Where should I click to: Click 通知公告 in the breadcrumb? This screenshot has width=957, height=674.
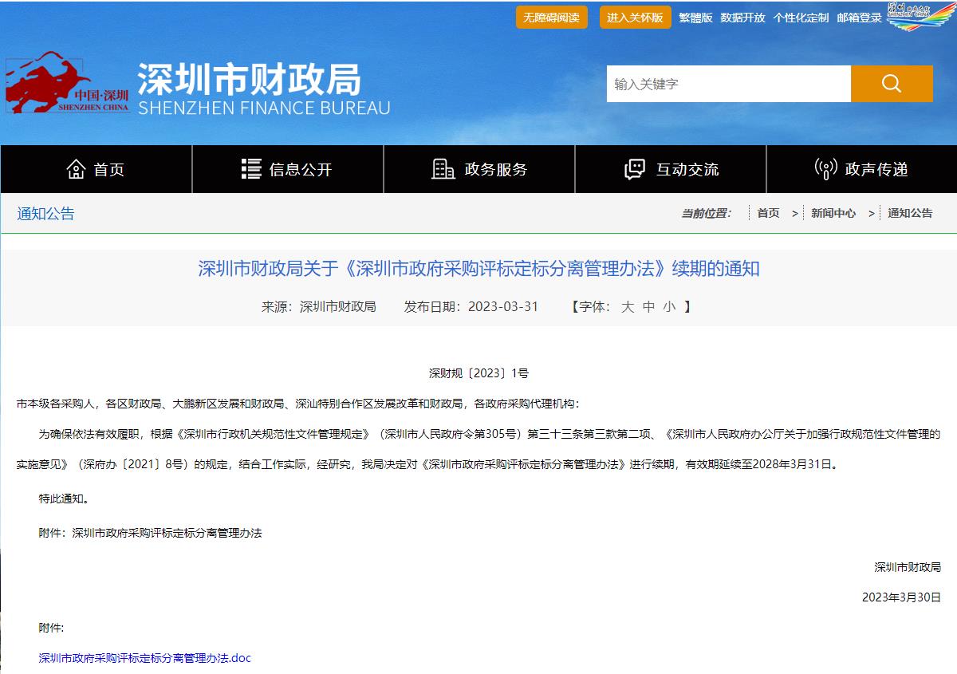pos(910,213)
